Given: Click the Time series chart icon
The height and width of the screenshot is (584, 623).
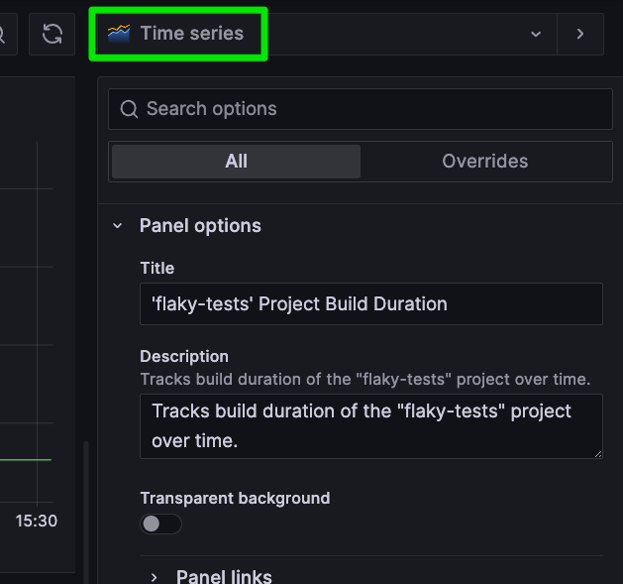Looking at the screenshot, I should click(119, 34).
